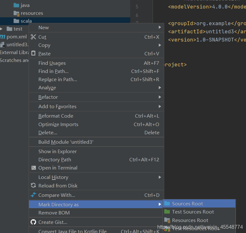Click the resources folder icon in project tree
This screenshot has height=233, width=246.
16,14
